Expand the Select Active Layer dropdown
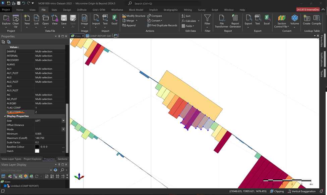Viewport: 327px width, 195px height. coord(51,170)
